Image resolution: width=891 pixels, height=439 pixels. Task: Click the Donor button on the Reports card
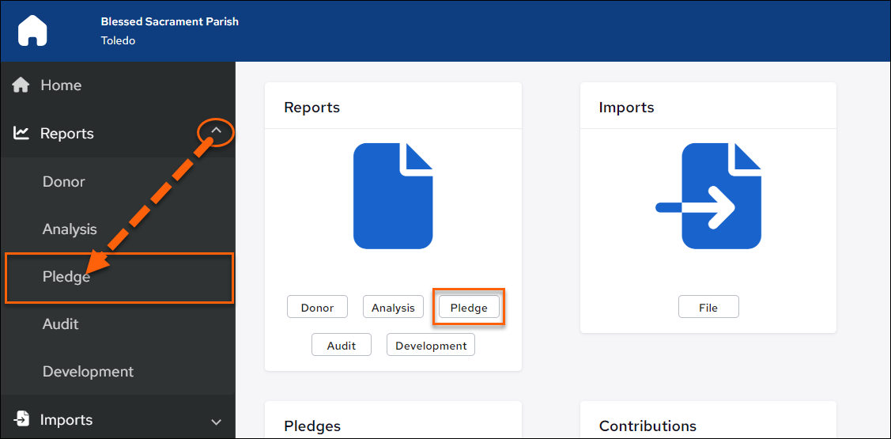(317, 307)
